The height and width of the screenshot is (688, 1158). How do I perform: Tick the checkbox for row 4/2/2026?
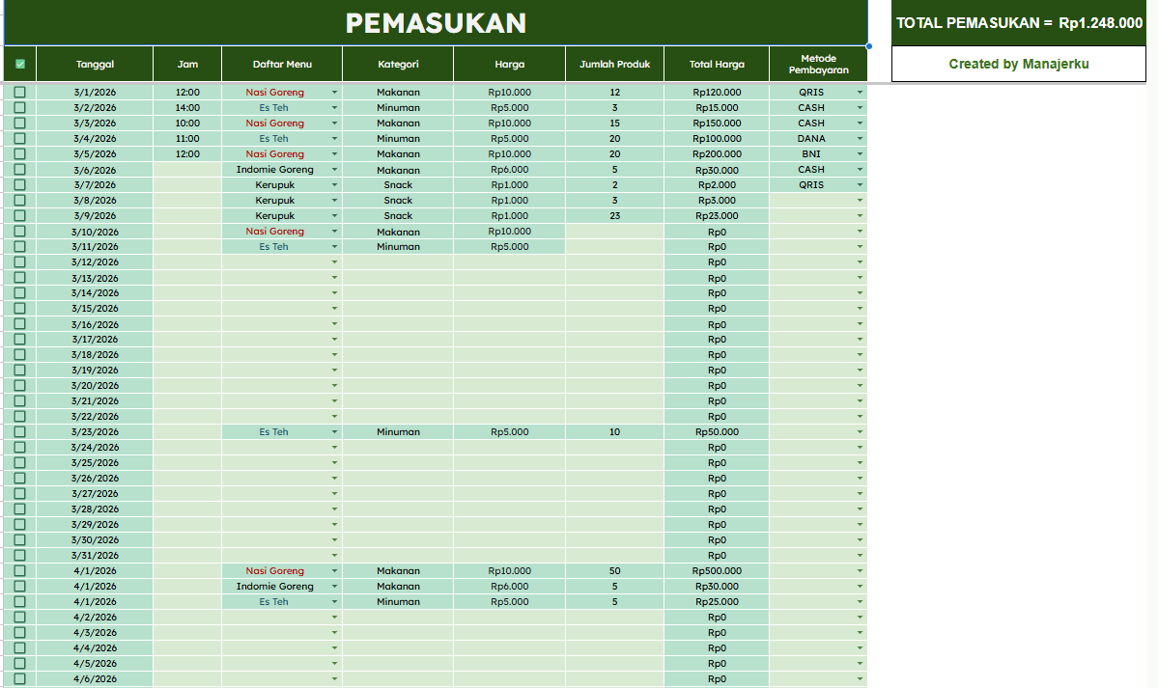tap(20, 618)
